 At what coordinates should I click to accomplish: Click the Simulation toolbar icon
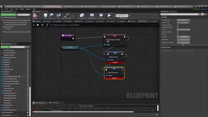(101, 15)
